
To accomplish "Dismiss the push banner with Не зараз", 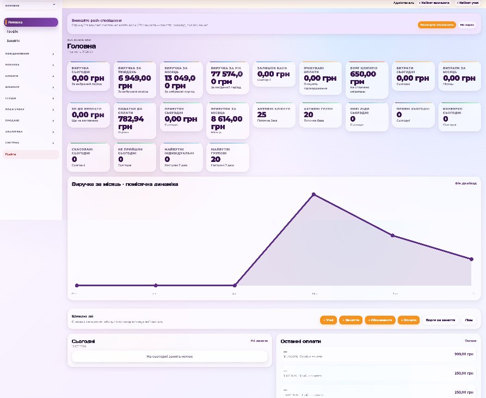I will point(467,25).
